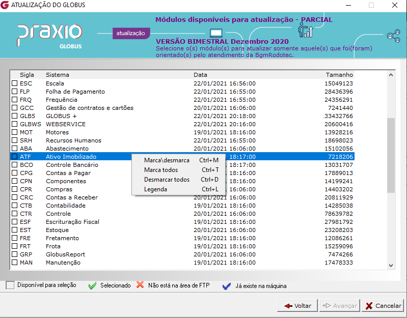This screenshot has height=318, width=407.
Task: Check the ABA Abastecimento checkbox
Action: (15, 149)
